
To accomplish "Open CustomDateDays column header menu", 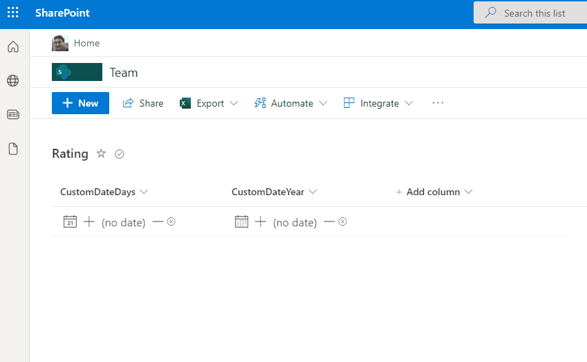I will click(x=104, y=192).
